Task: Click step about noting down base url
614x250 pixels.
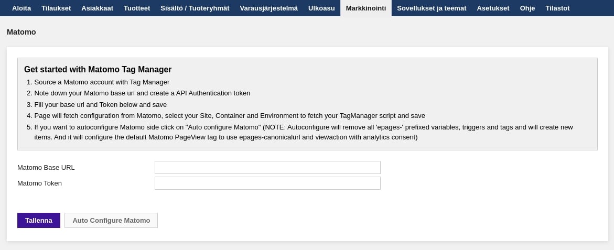Action: point(142,93)
